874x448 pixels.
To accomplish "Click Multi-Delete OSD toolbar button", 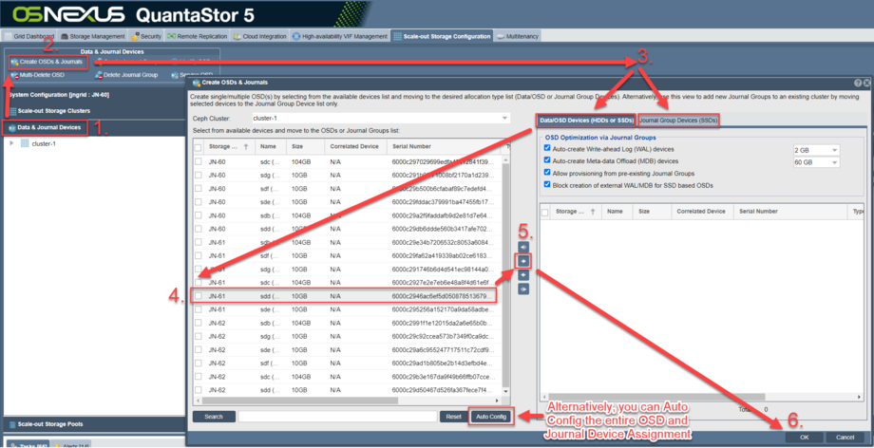I will [38, 75].
